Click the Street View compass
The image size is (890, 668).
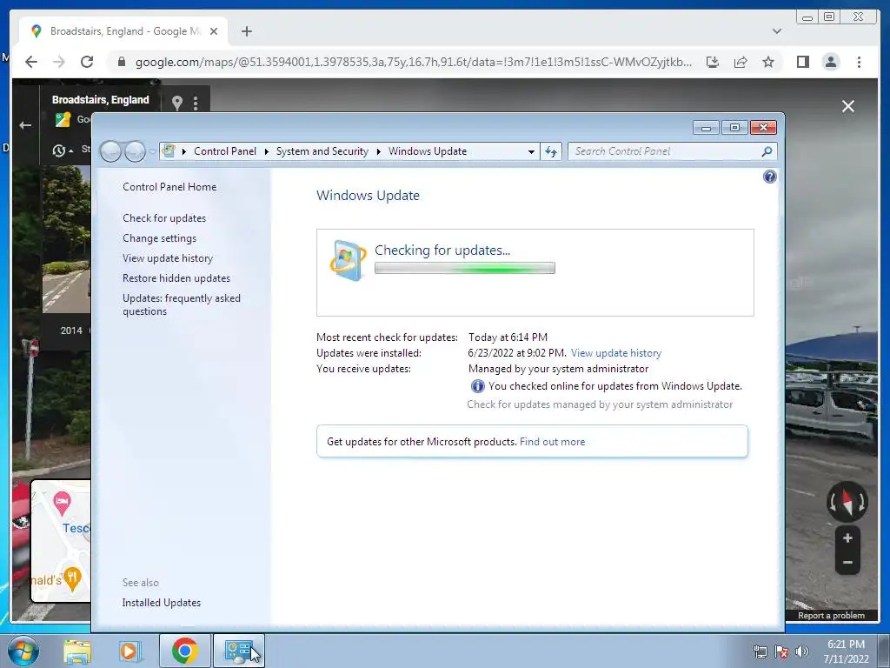tap(847, 502)
